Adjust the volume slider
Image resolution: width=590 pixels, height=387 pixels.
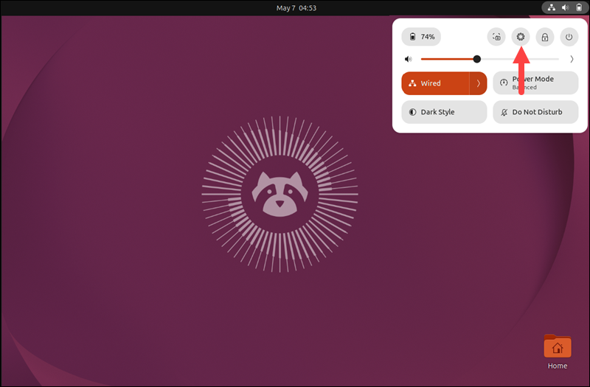click(x=490, y=59)
